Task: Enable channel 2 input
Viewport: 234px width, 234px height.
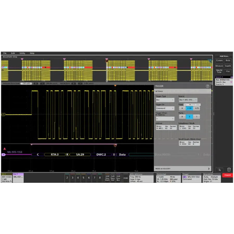Action: 67,178
